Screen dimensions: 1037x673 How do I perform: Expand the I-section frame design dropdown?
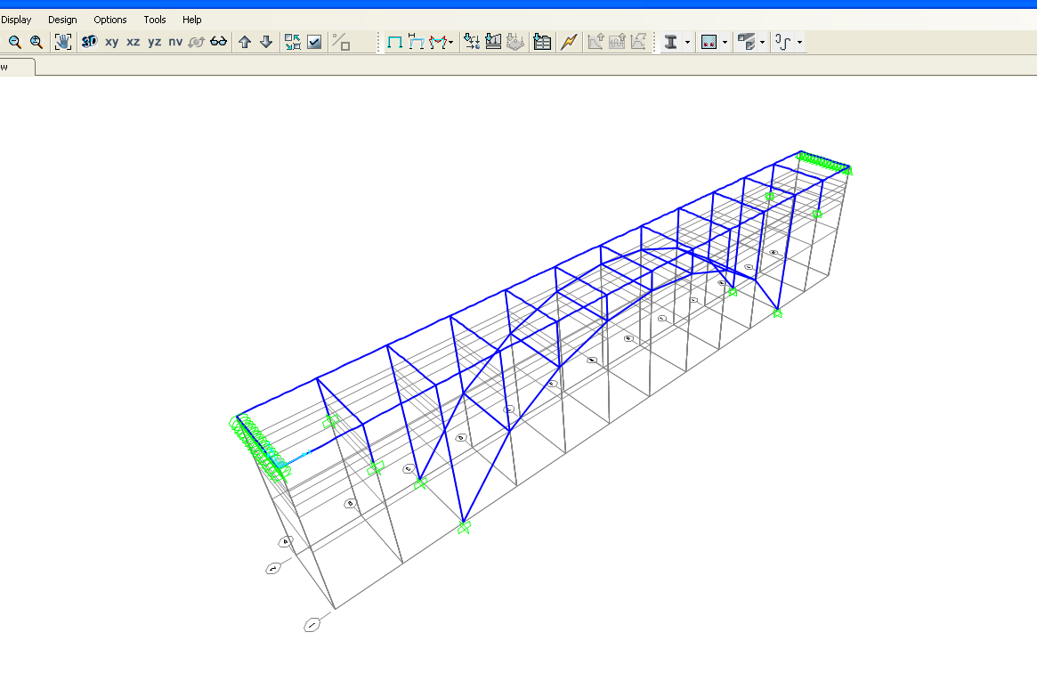(687, 43)
